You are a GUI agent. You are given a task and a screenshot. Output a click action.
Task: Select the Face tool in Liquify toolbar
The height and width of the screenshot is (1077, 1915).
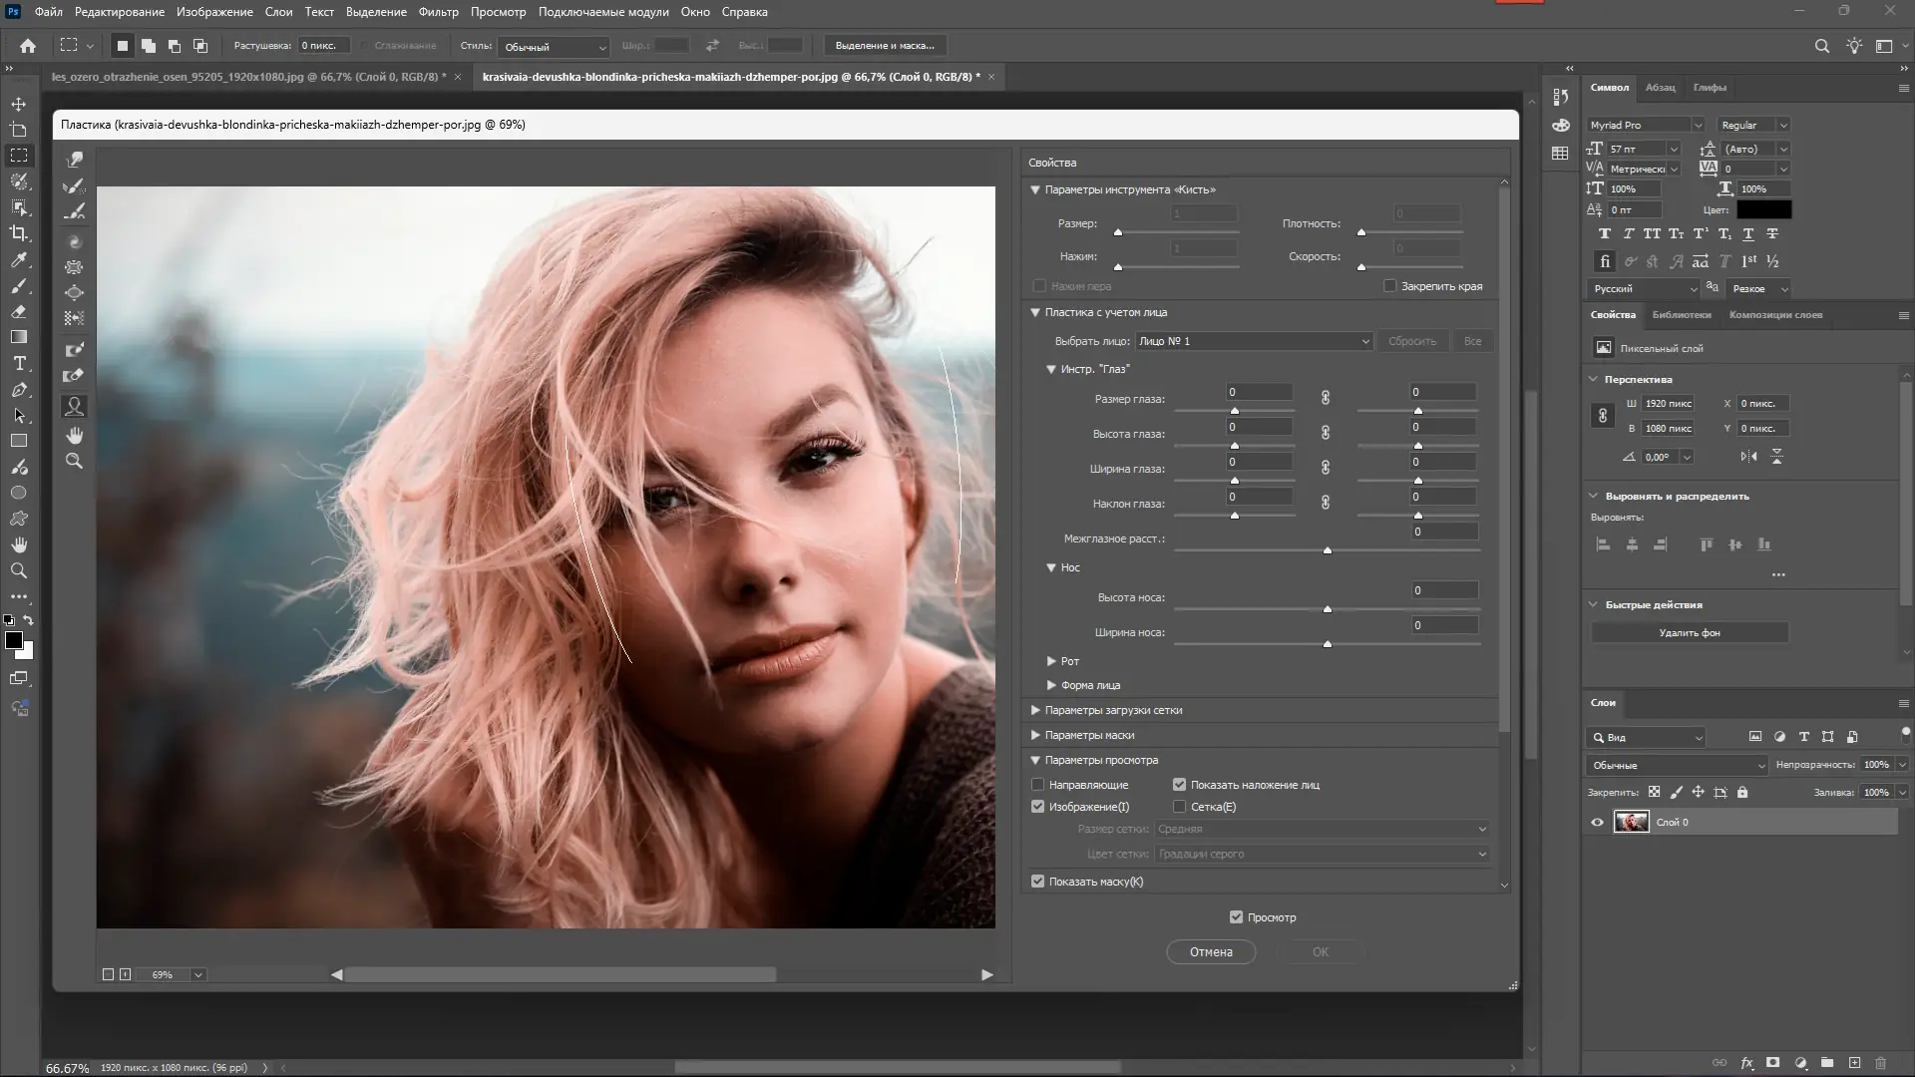[74, 406]
